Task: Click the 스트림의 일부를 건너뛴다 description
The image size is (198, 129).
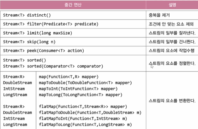Action: click(x=172, y=42)
